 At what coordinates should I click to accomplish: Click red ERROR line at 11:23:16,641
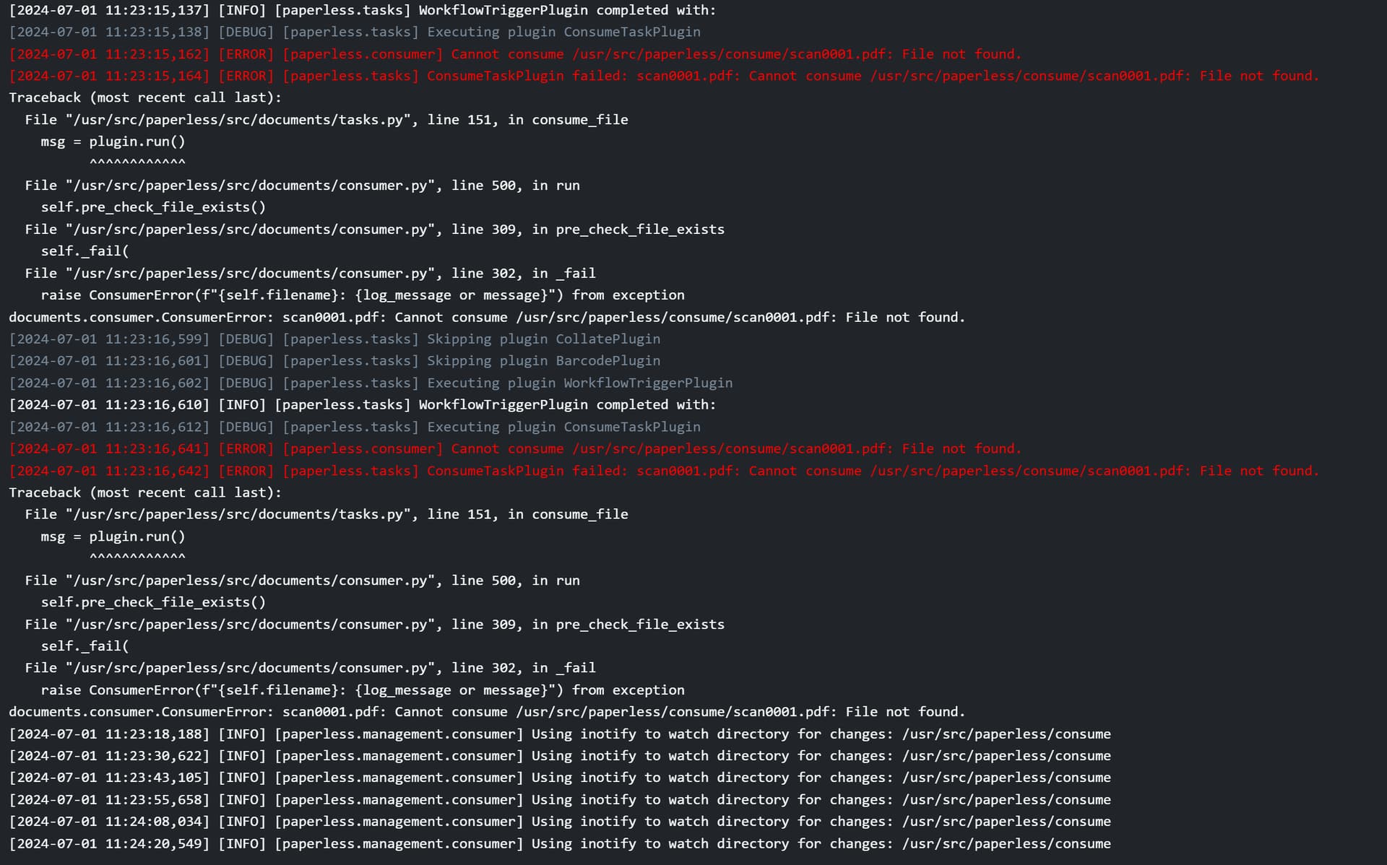pyautogui.click(x=515, y=449)
